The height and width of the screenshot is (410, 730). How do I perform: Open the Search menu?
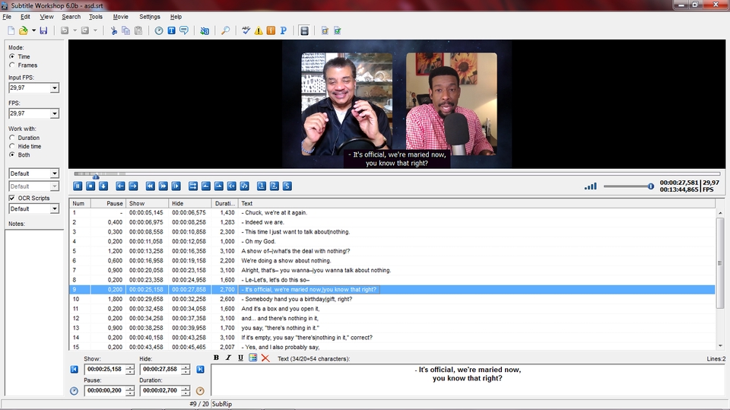click(x=71, y=17)
